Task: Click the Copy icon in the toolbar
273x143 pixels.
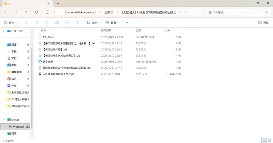Action: 36,23
